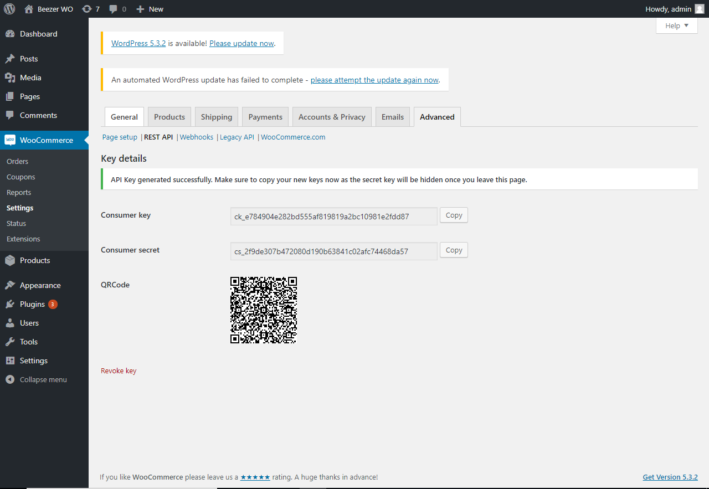Image resolution: width=709 pixels, height=489 pixels.
Task: Click the WordPress logo icon
Action: (9, 9)
